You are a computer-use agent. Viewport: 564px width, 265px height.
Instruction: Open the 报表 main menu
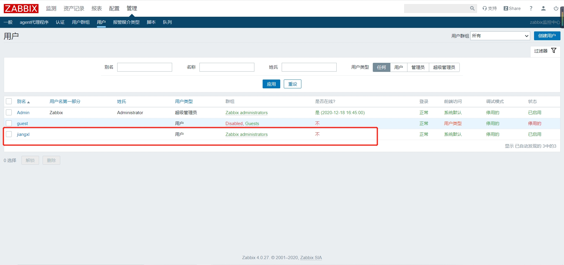pyautogui.click(x=97, y=9)
